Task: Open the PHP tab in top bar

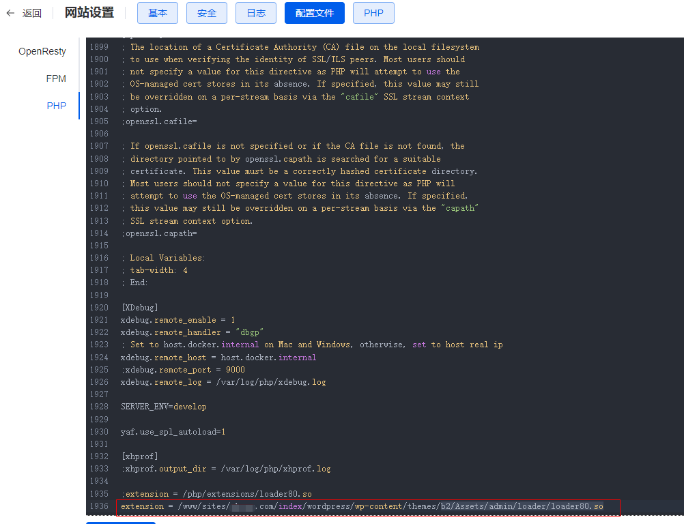Action: point(373,13)
